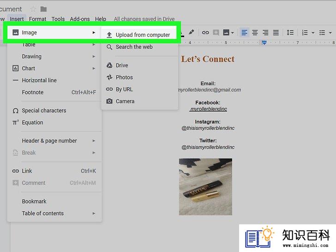336x252 pixels.
Task: Click the Instagram handle @thisismyrollerblendinc
Action: tap(208, 128)
